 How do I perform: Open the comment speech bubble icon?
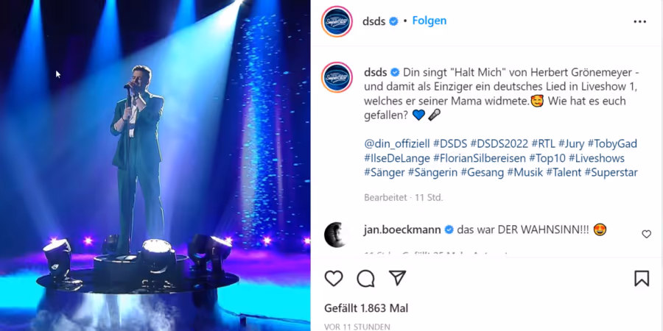tap(365, 279)
